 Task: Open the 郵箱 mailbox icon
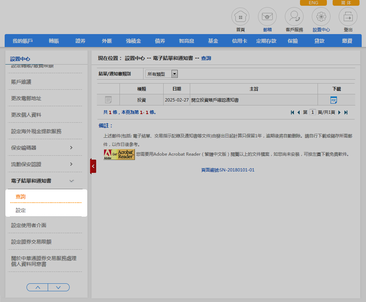tap(267, 17)
